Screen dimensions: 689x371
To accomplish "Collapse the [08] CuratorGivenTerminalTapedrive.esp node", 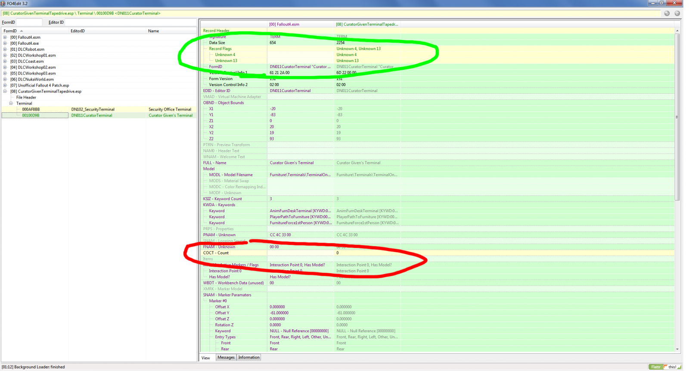I will click(5, 92).
